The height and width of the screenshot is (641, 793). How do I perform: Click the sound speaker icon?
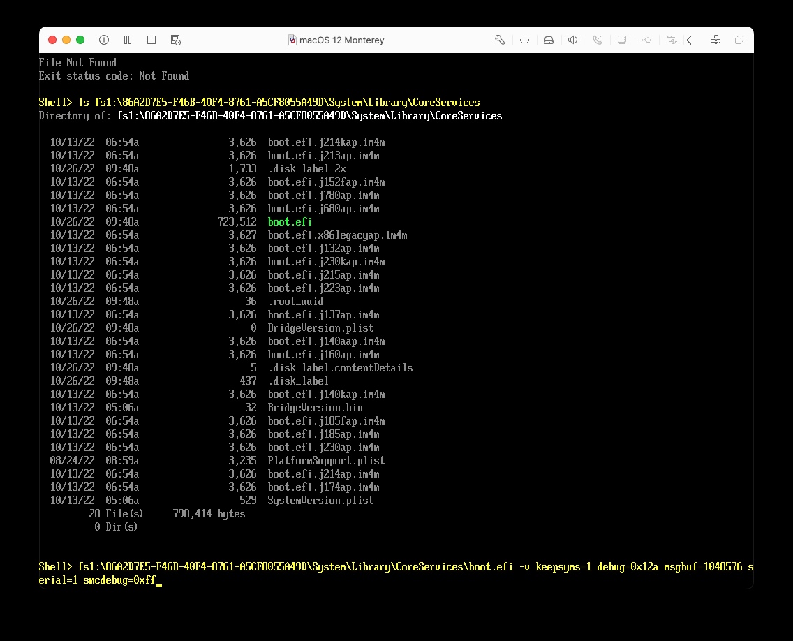(572, 40)
